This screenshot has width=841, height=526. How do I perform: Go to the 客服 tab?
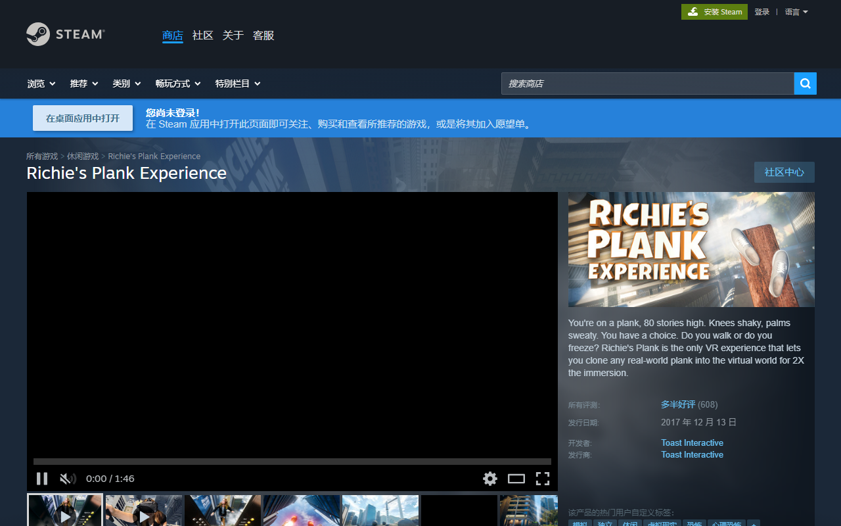click(x=263, y=36)
